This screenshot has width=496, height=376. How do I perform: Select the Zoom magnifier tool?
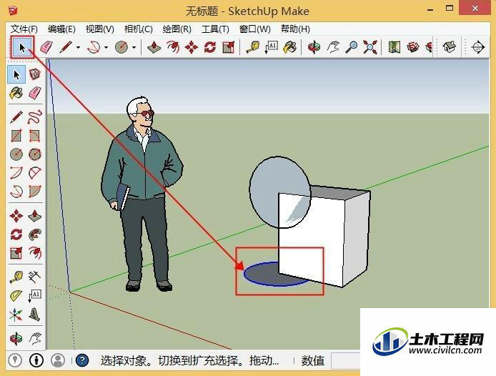352,47
